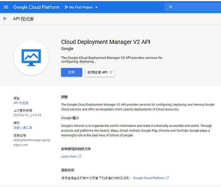Image resolution: width=221 pixels, height=187 pixels.
Task: Click external link icon in 試用這個 API
Action: [111, 72]
